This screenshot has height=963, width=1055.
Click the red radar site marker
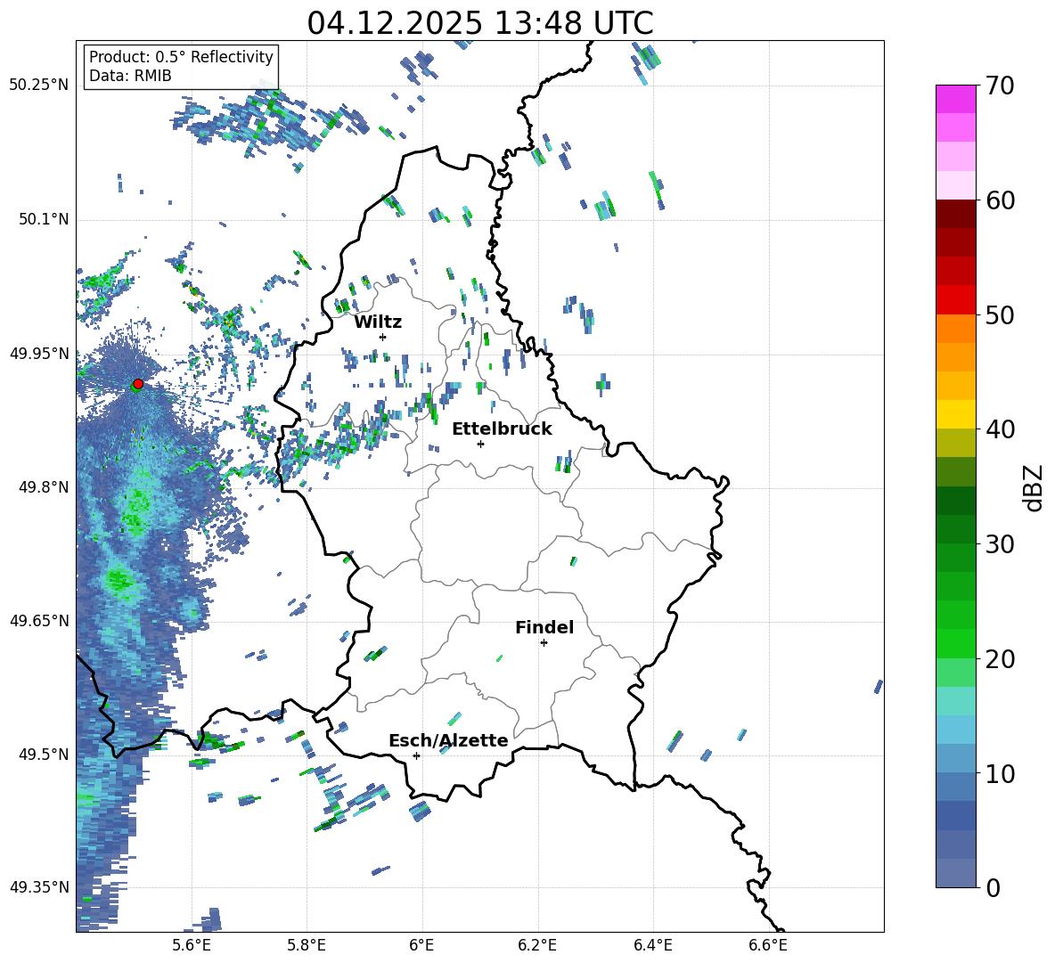(138, 384)
